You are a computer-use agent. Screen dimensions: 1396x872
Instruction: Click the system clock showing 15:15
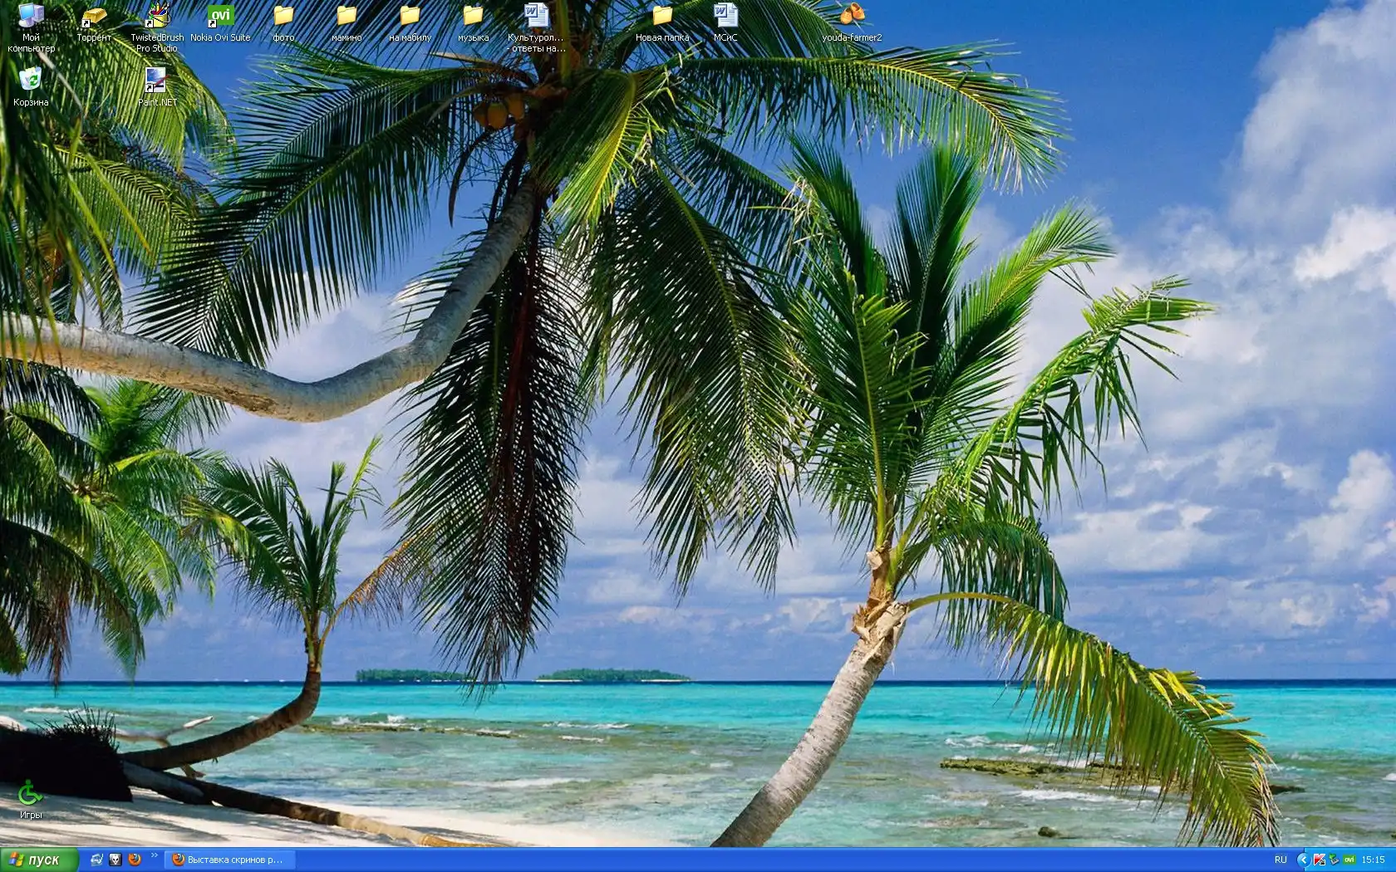point(1373,860)
